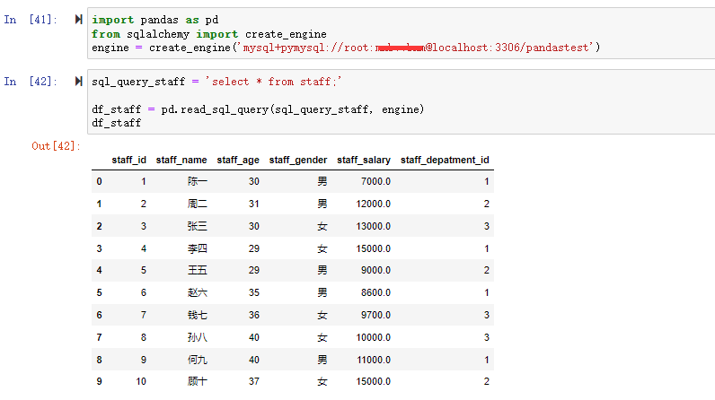Select the staff name 钱七
715x400 pixels.
(198, 315)
